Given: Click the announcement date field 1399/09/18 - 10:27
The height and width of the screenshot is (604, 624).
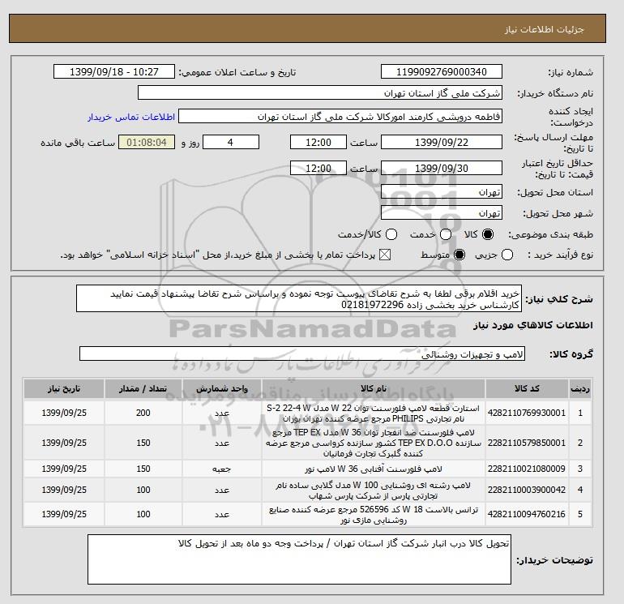Looking at the screenshot, I should (114, 71).
